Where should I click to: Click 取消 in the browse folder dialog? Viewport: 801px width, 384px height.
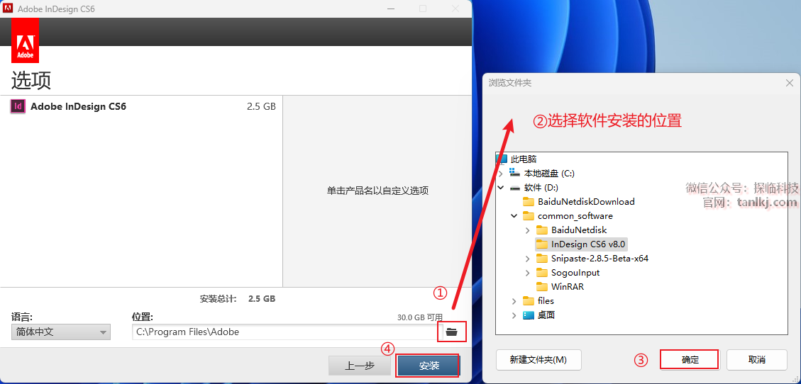pos(756,359)
